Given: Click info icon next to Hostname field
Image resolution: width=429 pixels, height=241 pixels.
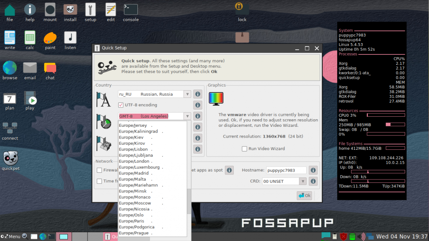Looking at the screenshot, I should (313, 170).
